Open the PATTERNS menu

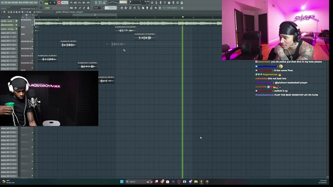pyautogui.click(x=14, y=3)
